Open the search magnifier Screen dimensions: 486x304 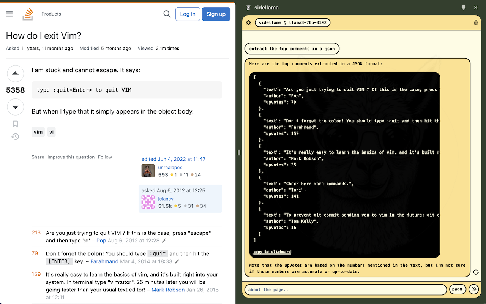coord(167,14)
